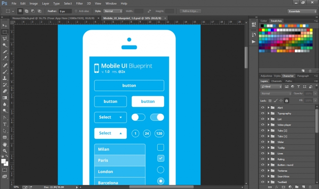The image size is (319, 189).
Task: Hide the Slider layer group
Action: 262,142
